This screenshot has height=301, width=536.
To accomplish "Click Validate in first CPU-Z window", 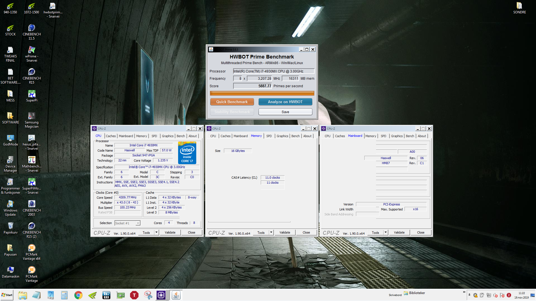I will pyautogui.click(x=170, y=232).
